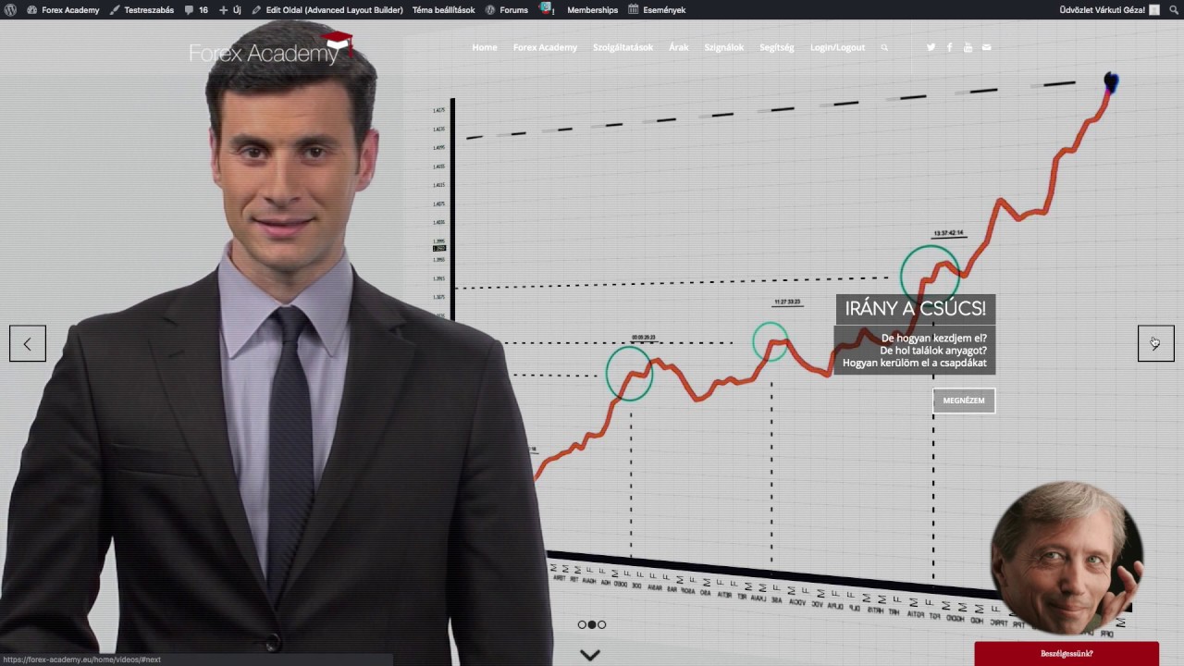Open Forex Academy site dashboard link
Viewport: 1184px width, 666px height.
pos(63,10)
